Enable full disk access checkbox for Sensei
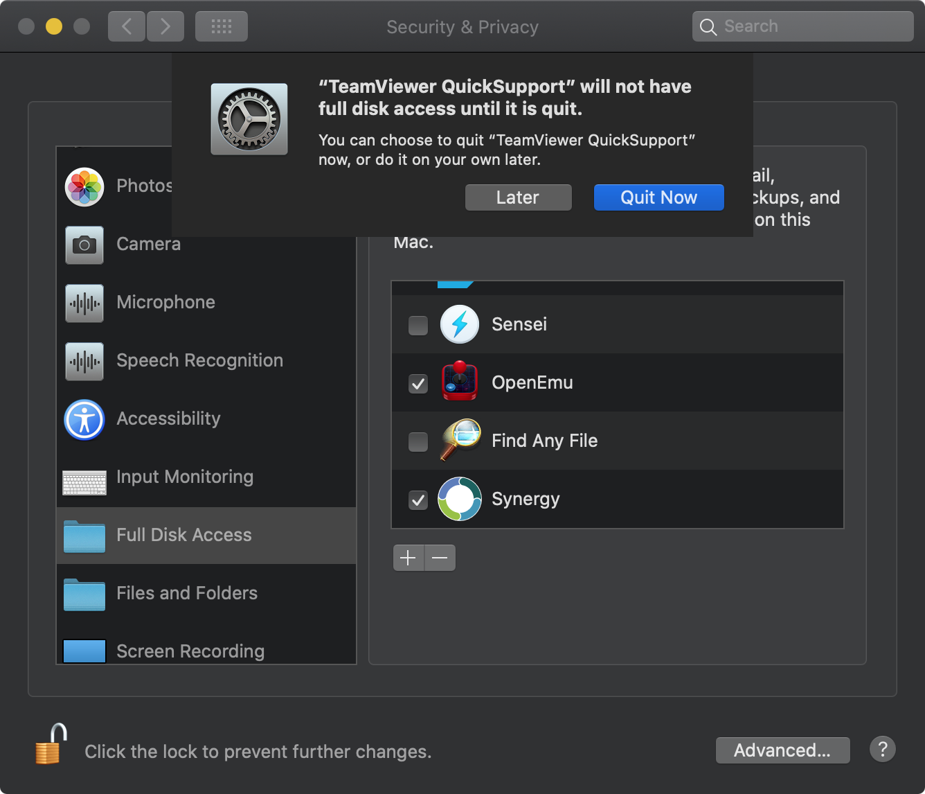This screenshot has width=925, height=794. coord(418,325)
